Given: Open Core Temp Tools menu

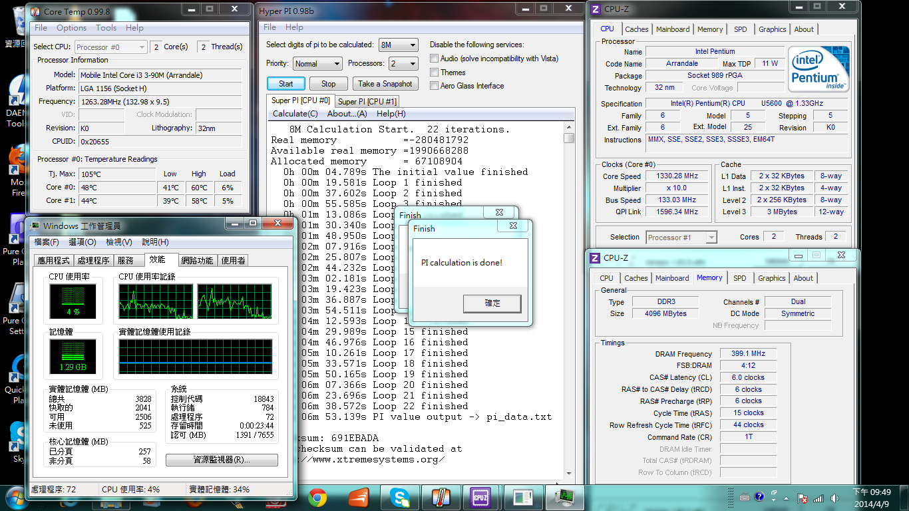Looking at the screenshot, I should (x=106, y=28).
